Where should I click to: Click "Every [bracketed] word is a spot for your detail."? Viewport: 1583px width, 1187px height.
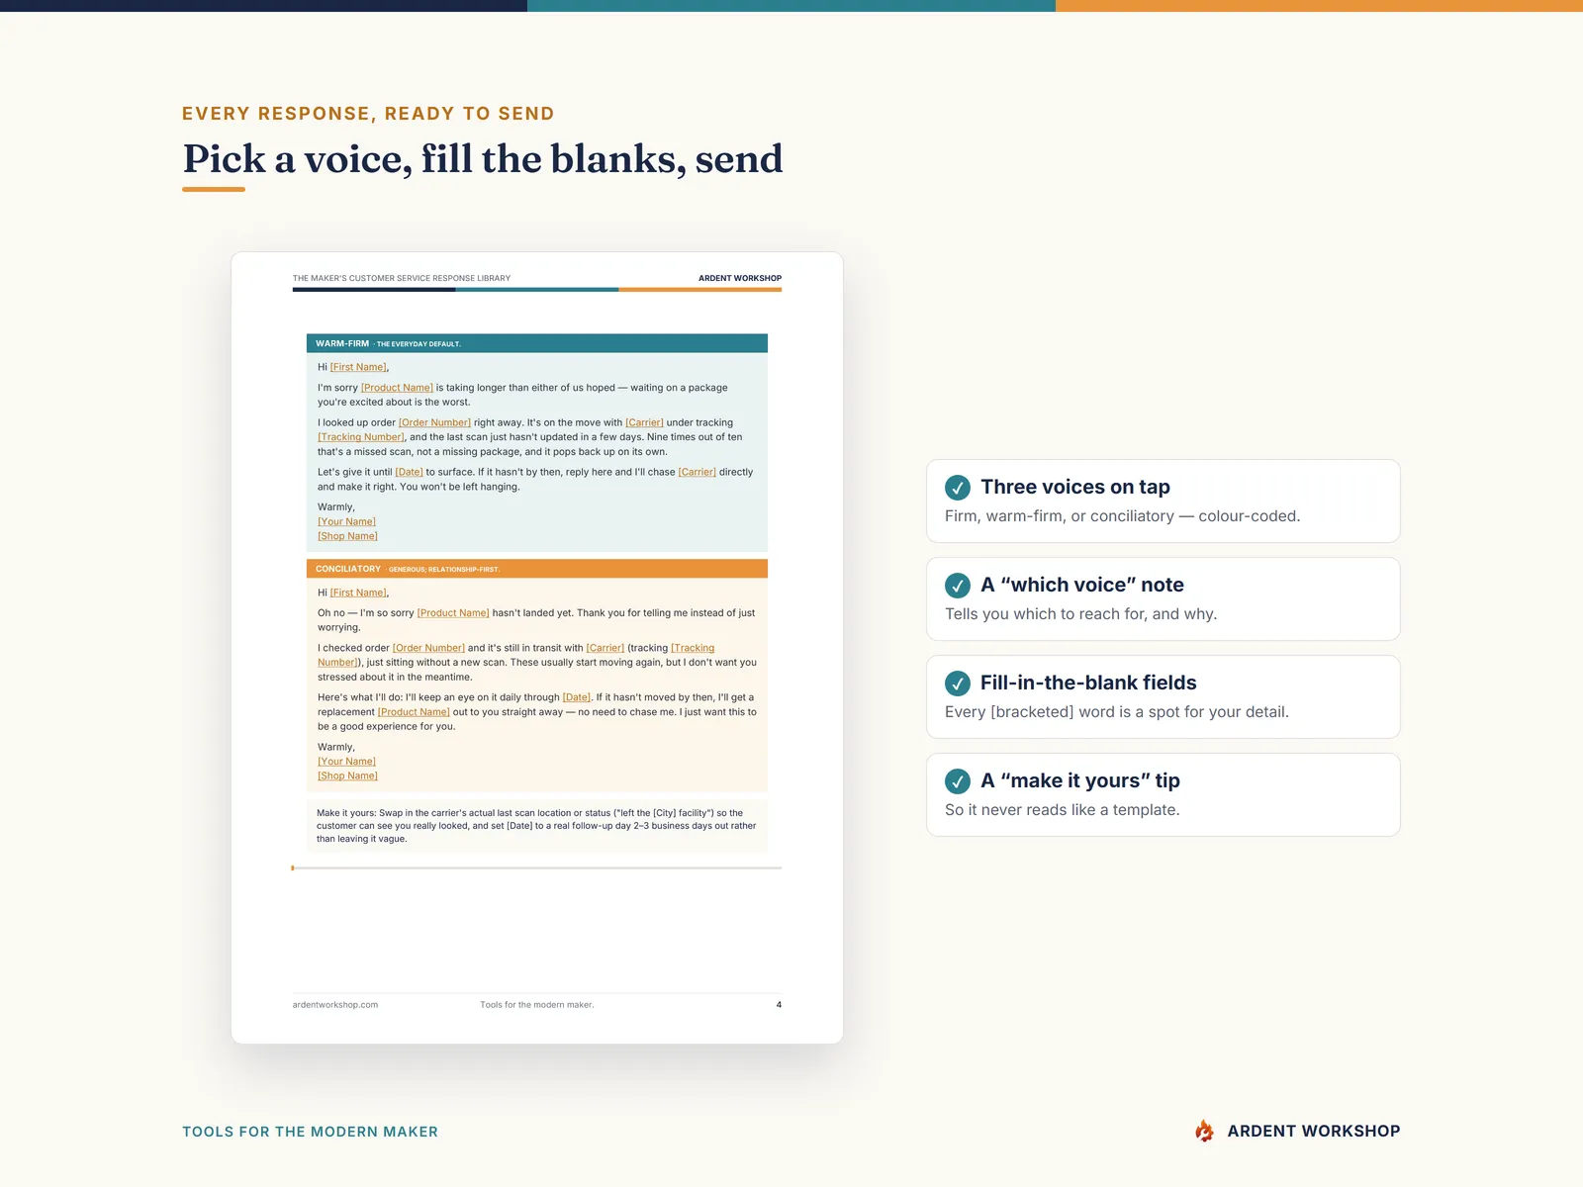click(x=1116, y=712)
